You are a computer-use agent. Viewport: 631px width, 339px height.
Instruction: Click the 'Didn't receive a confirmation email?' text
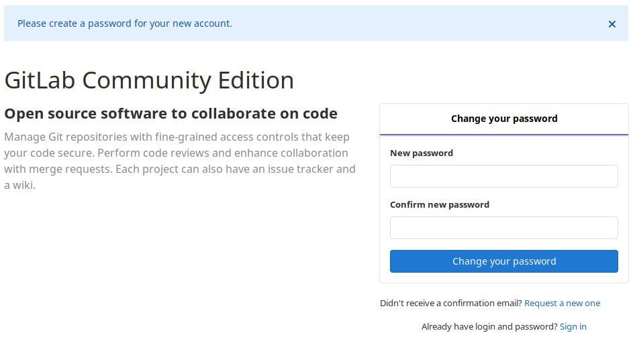point(450,303)
